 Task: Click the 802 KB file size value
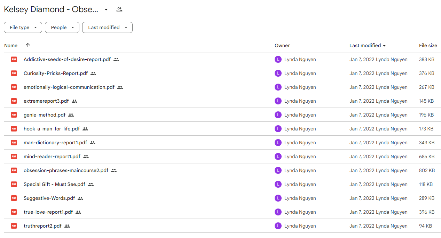point(427,170)
